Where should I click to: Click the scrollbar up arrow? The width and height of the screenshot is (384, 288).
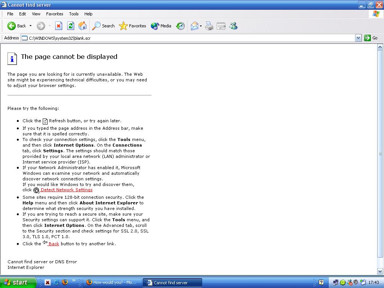point(380,47)
